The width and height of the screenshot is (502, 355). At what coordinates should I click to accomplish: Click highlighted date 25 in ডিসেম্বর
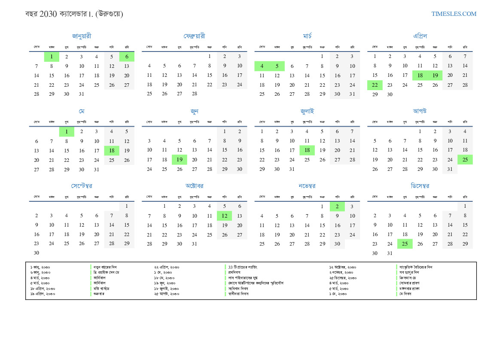point(405,244)
